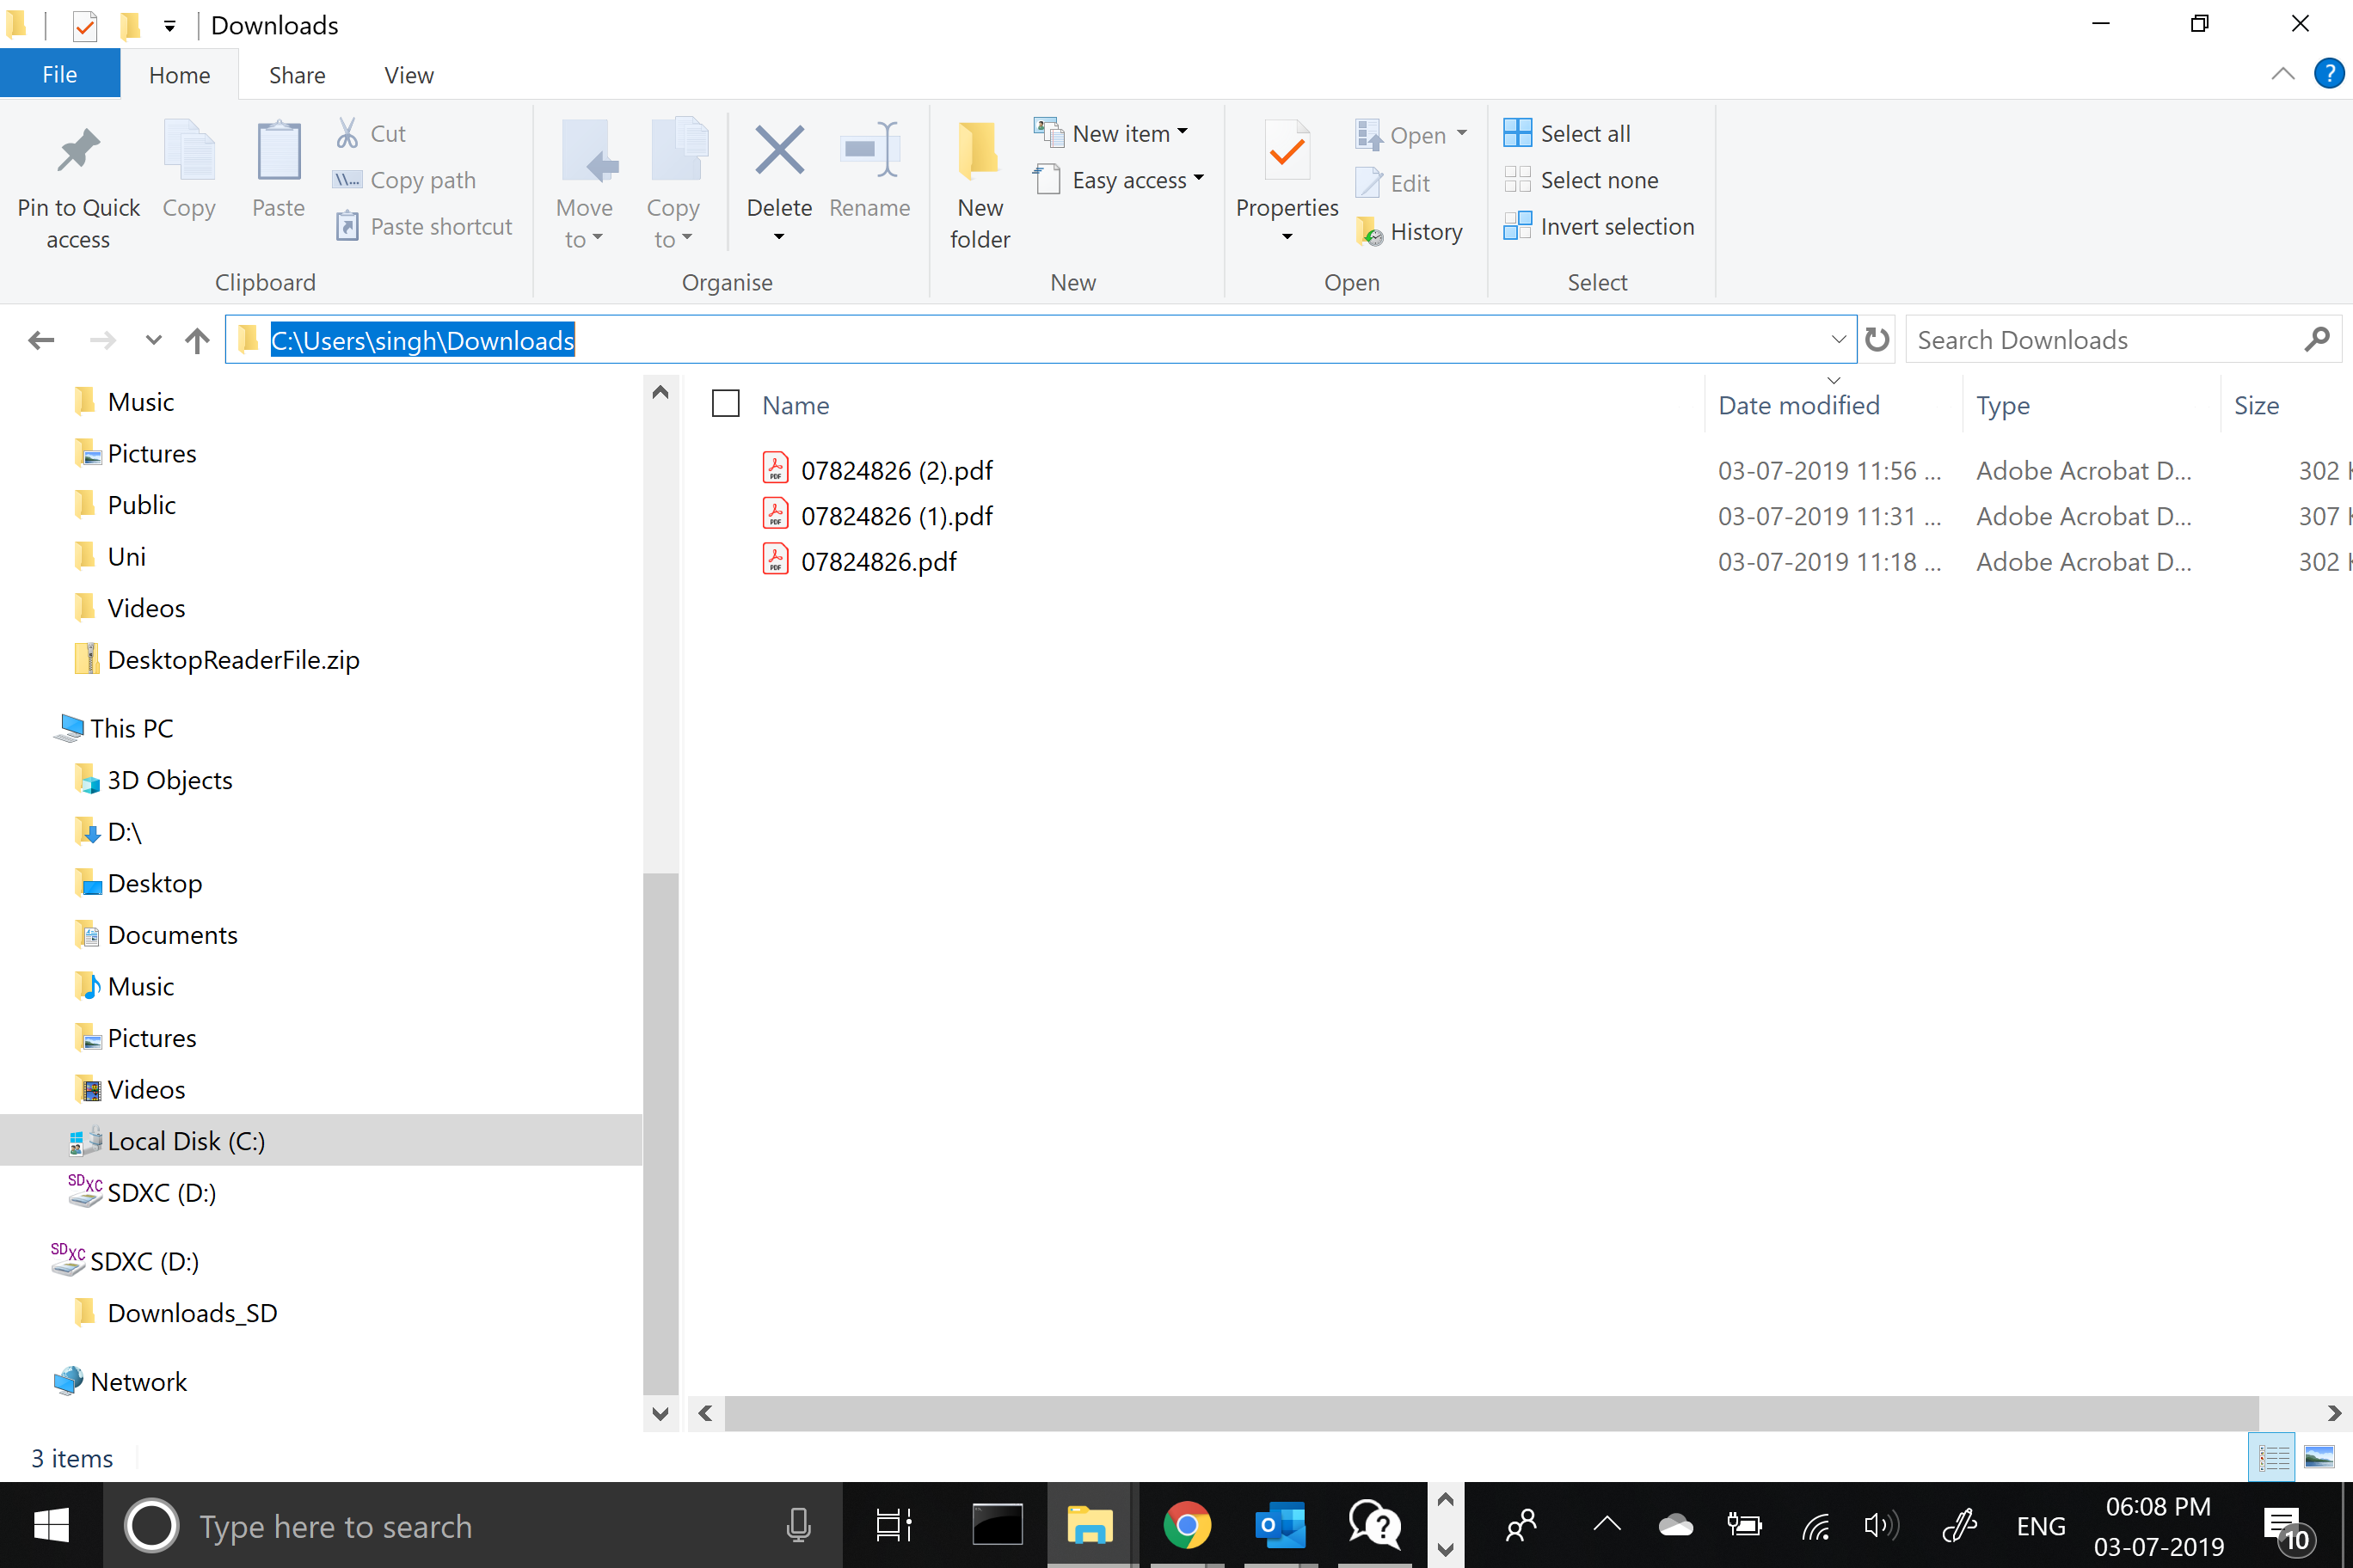
Task: Open Task View on taskbar
Action: [x=893, y=1525]
